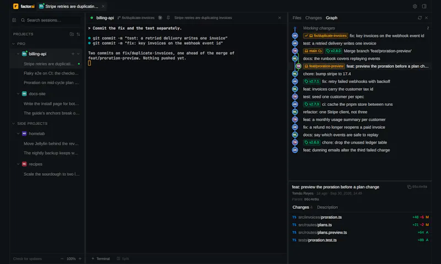Open changed file tests/proration.test.ts
Screen dimensions: 441x264
pyautogui.click(x=360, y=240)
